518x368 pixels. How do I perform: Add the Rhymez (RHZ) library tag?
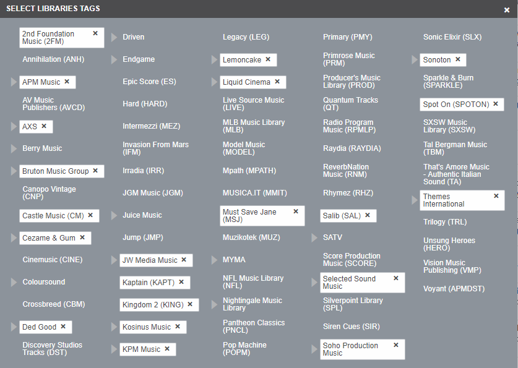348,193
